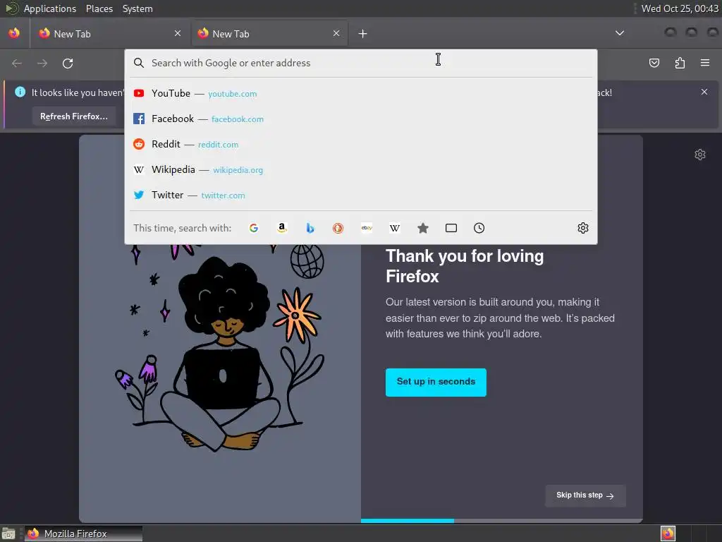
Task: Click the reload page icon
Action: (x=68, y=63)
